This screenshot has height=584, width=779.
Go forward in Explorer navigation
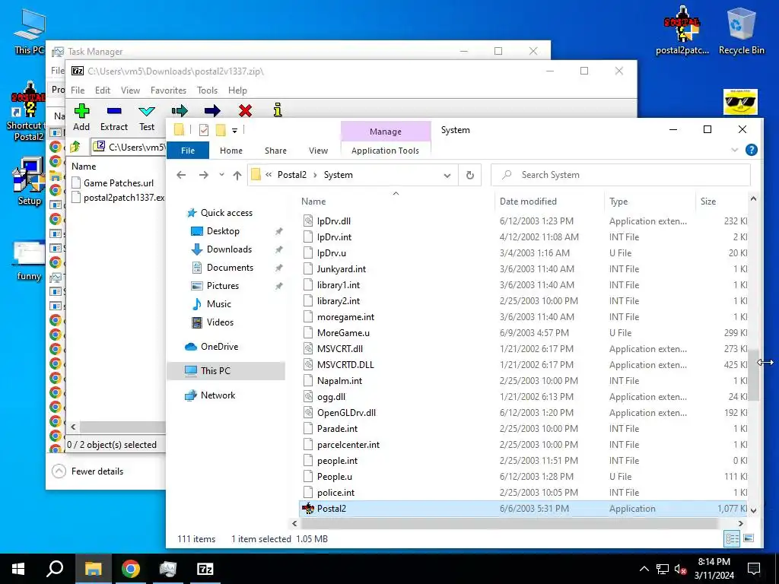[204, 175]
